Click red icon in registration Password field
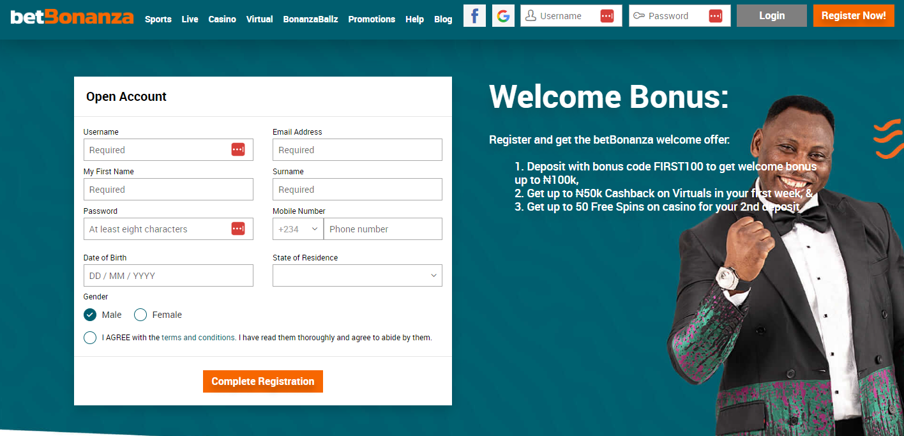The height and width of the screenshot is (436, 904). pyautogui.click(x=237, y=229)
